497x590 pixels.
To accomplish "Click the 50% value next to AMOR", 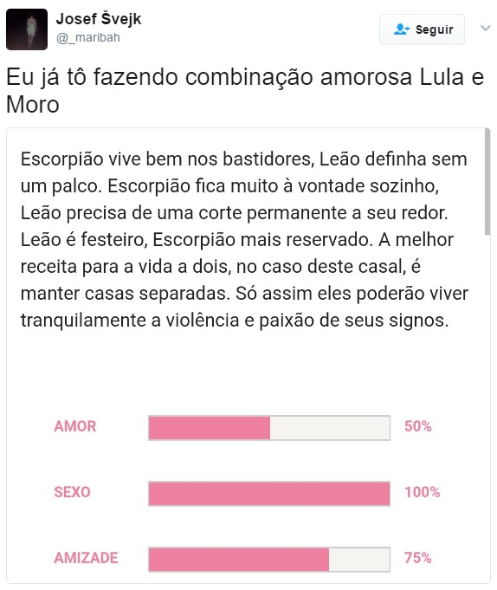I will click(417, 426).
